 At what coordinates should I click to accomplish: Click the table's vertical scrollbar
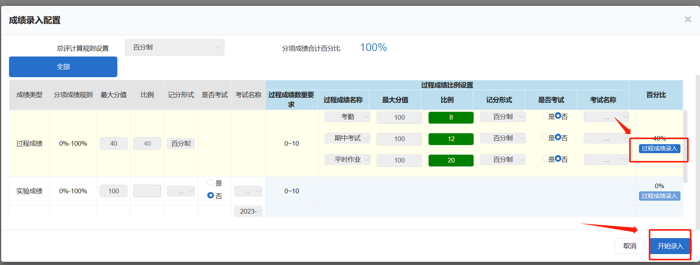[x=685, y=146]
